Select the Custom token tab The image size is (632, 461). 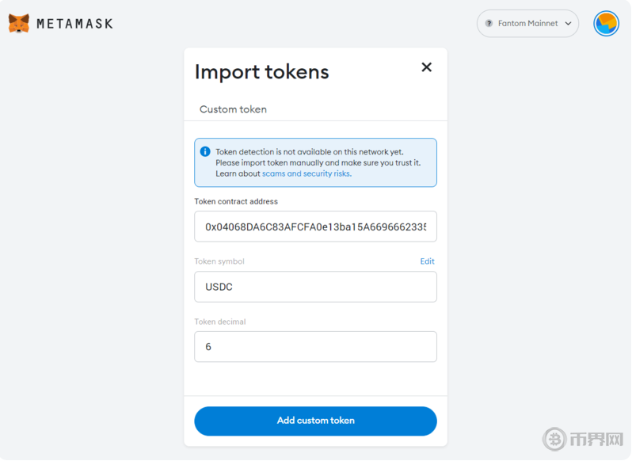tap(233, 109)
